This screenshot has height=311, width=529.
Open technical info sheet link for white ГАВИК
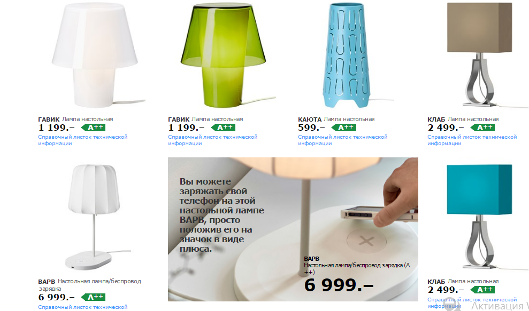(x=83, y=140)
